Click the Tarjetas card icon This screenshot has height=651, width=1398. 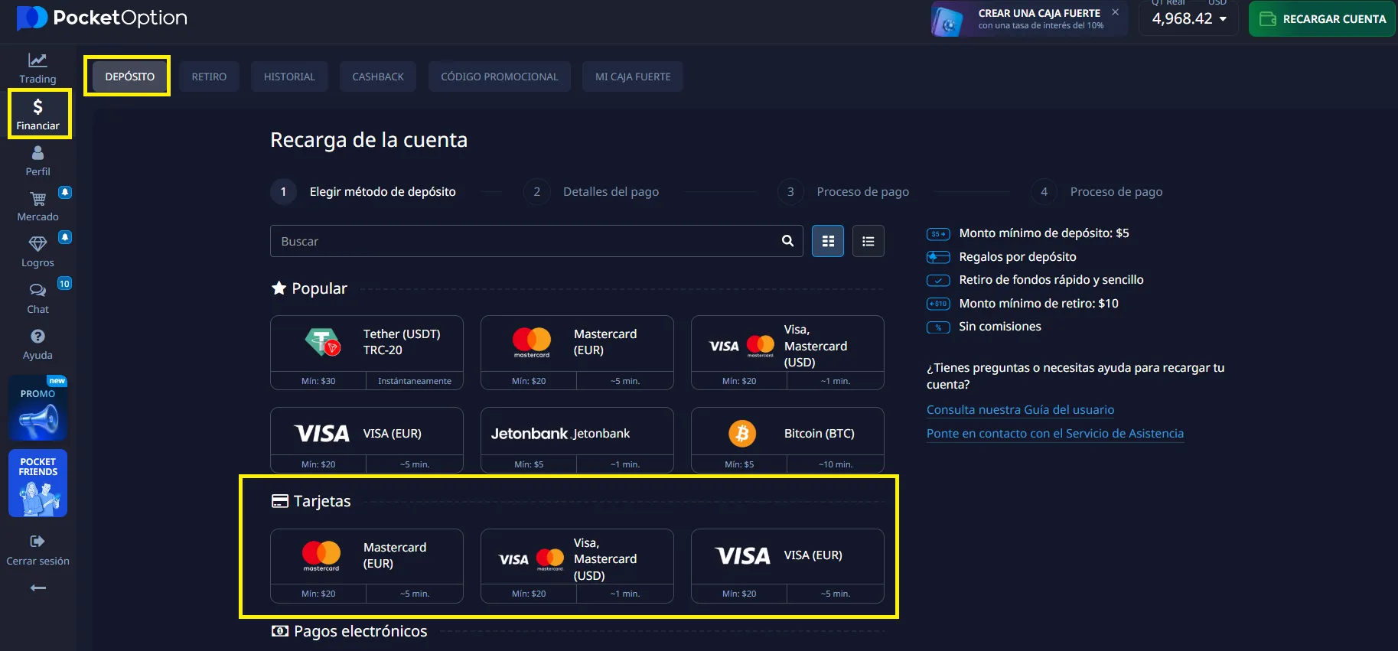(x=280, y=501)
